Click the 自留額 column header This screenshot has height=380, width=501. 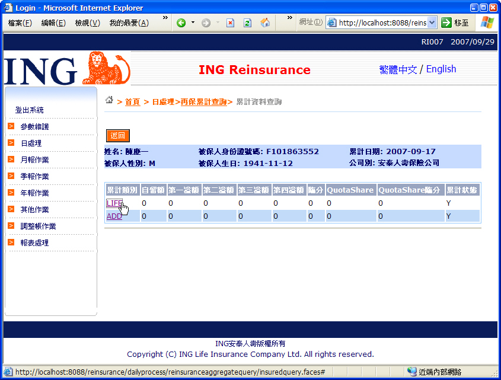pos(153,190)
